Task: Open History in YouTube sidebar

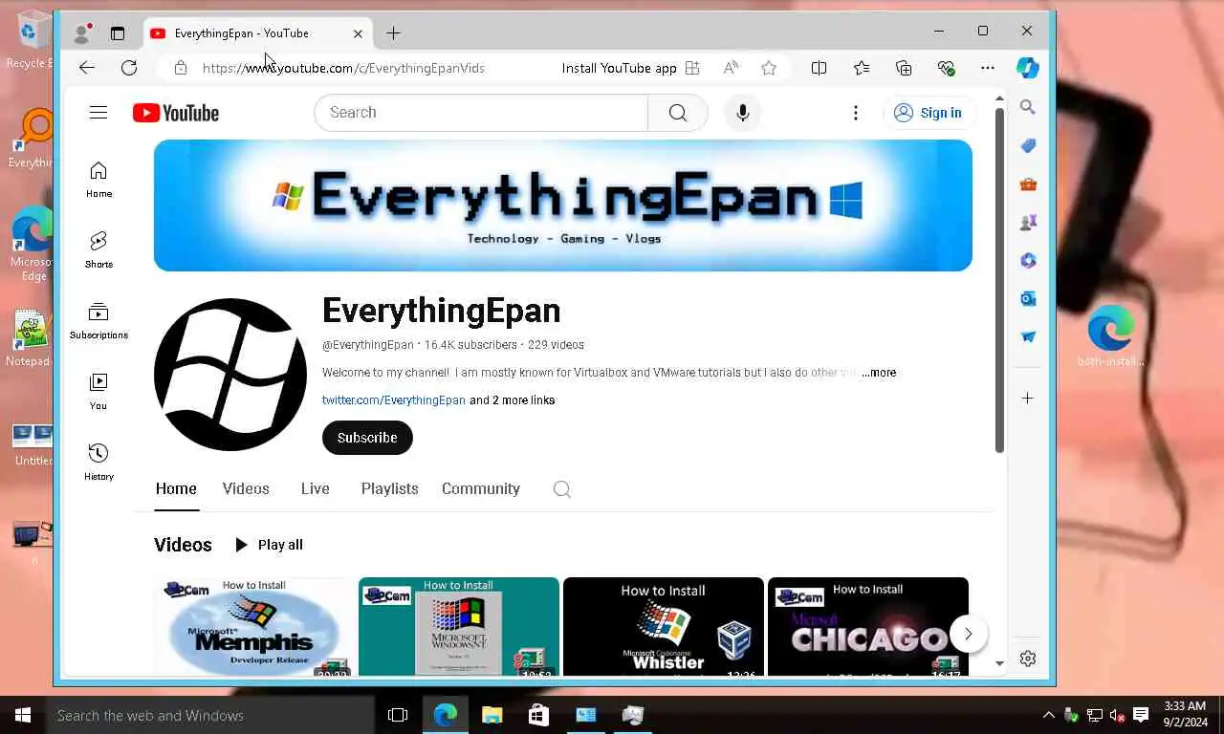Action: tap(98, 462)
